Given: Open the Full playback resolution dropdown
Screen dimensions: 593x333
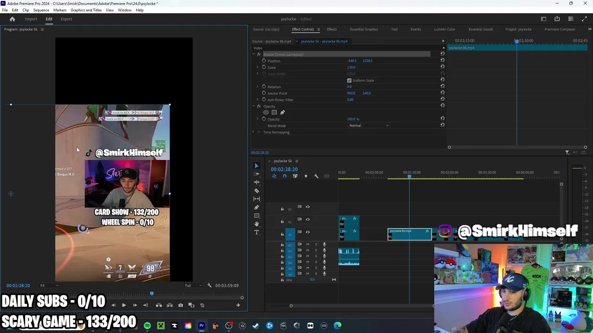Looking at the screenshot, I should 193,285.
